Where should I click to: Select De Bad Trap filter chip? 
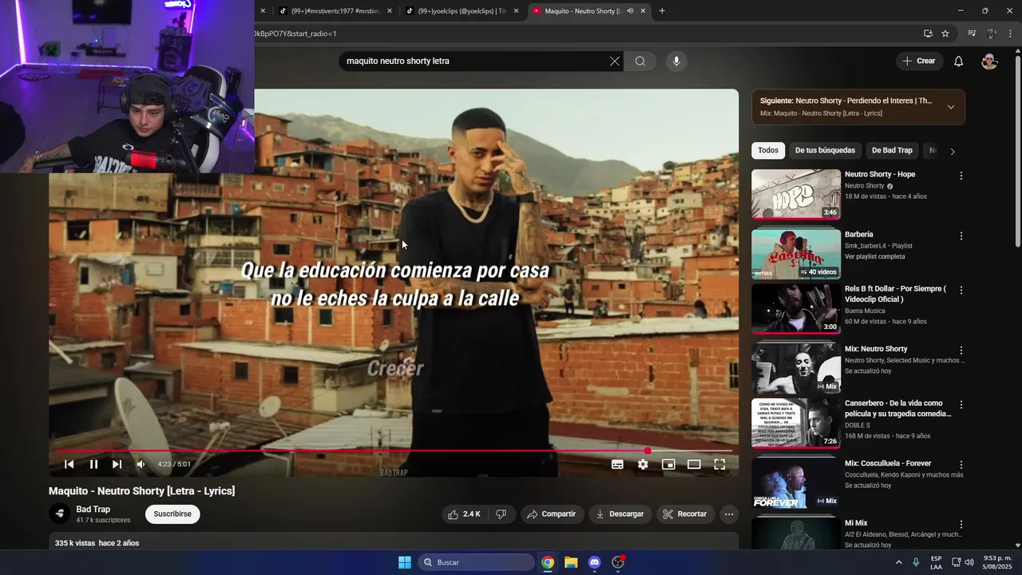(x=892, y=150)
